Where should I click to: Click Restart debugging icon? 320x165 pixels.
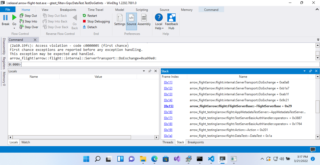coord(84,16)
